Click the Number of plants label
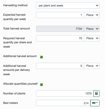This screenshot has width=105, height=109. click(14, 93)
